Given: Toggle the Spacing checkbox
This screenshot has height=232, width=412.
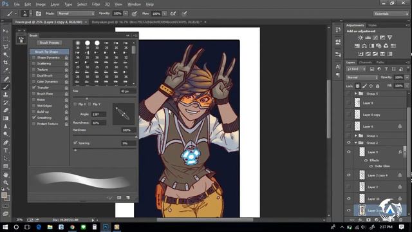Looking at the screenshot, I should point(75,143).
